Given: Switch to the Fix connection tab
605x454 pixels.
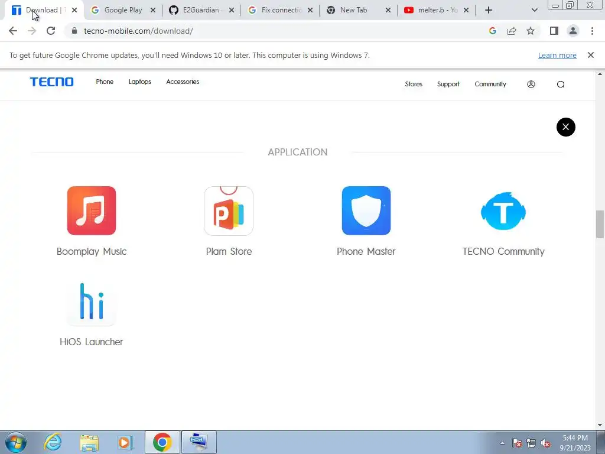Looking at the screenshot, I should 281,10.
